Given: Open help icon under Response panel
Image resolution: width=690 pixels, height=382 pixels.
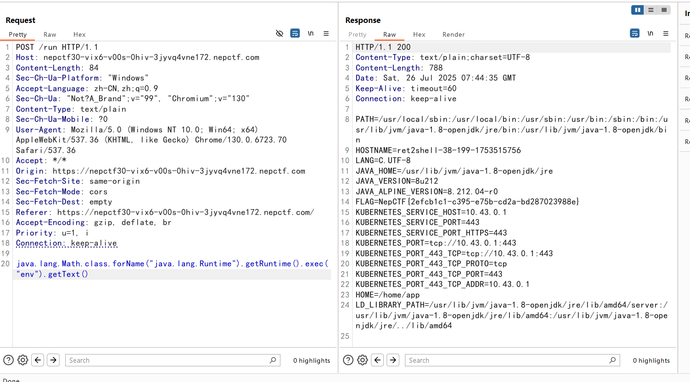Looking at the screenshot, I should pos(348,360).
